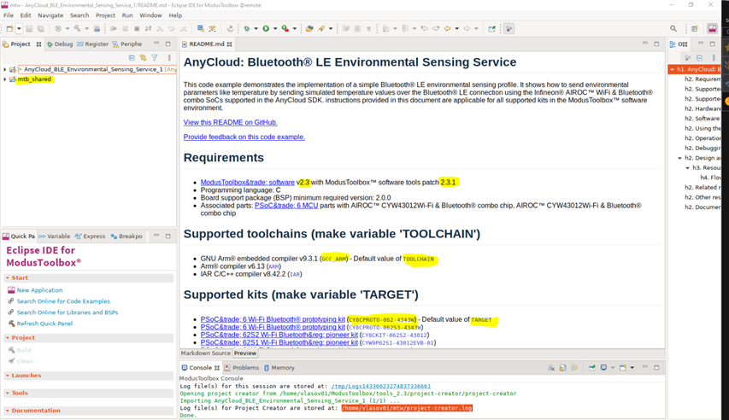729x420 pixels.
Task: Click New Application in Quick Panel
Action: pyautogui.click(x=39, y=290)
